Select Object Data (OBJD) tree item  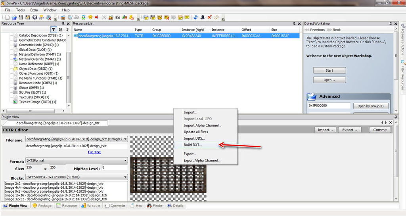pyautogui.click(x=35, y=69)
